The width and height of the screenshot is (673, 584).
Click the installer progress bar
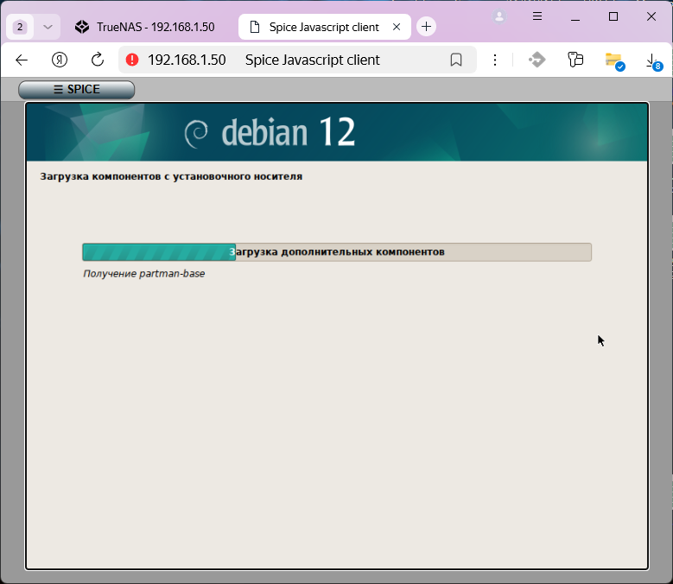click(x=337, y=252)
